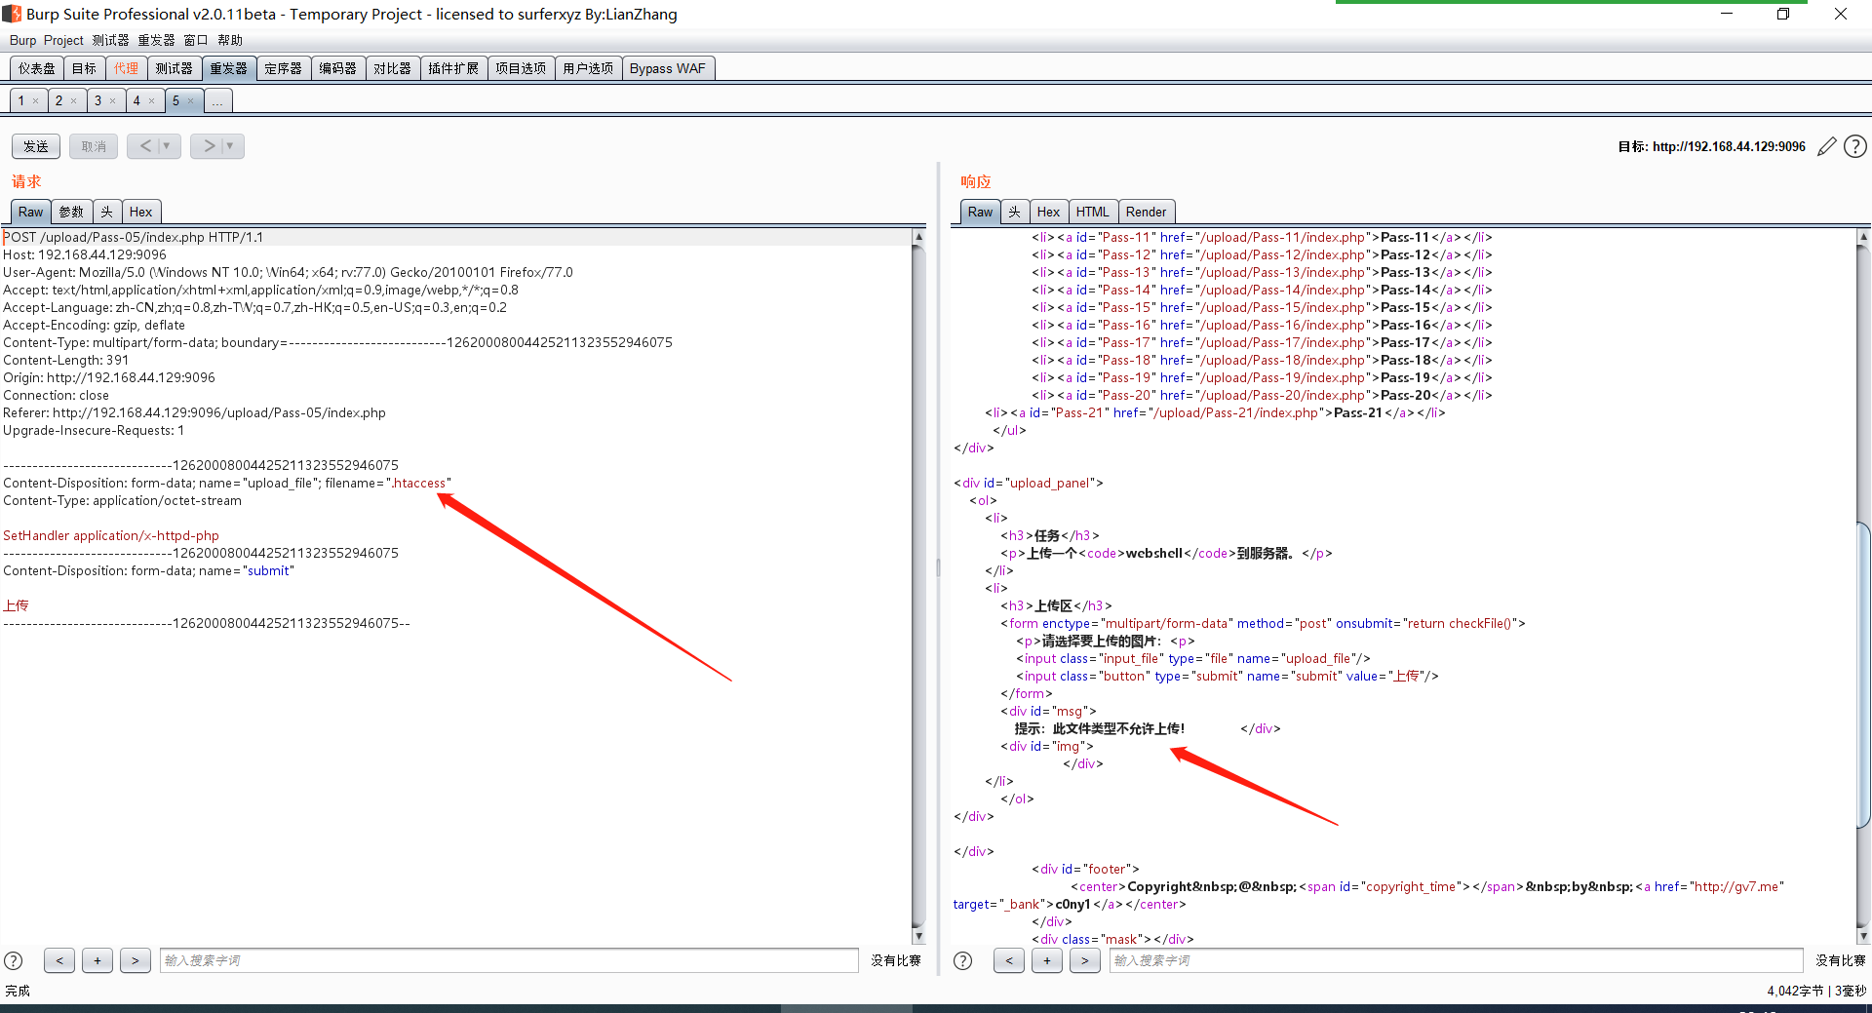Go to previous request in history
The width and height of the screenshot is (1872, 1013).
coord(145,146)
